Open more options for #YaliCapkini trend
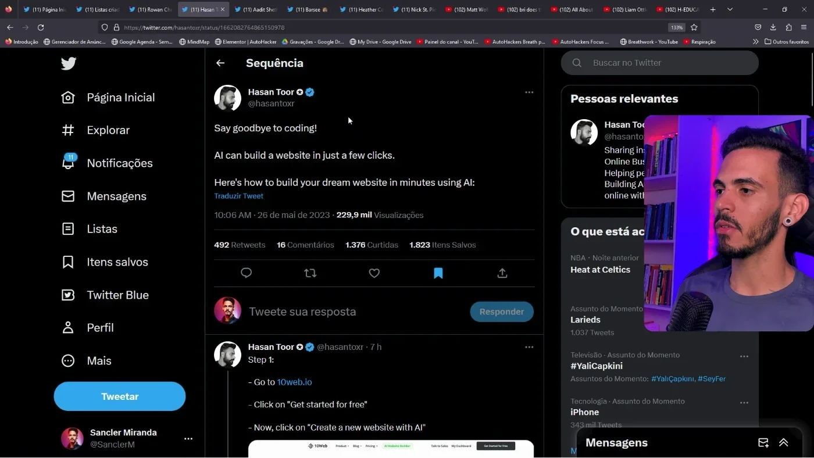This screenshot has width=814, height=458. (x=744, y=356)
